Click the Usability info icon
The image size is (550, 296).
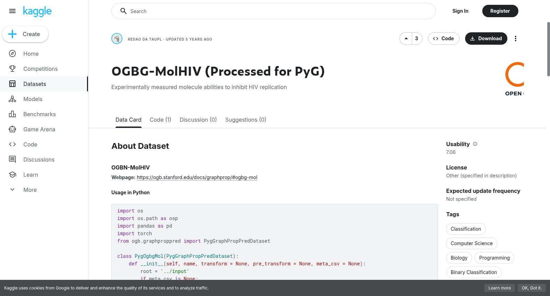click(475, 144)
